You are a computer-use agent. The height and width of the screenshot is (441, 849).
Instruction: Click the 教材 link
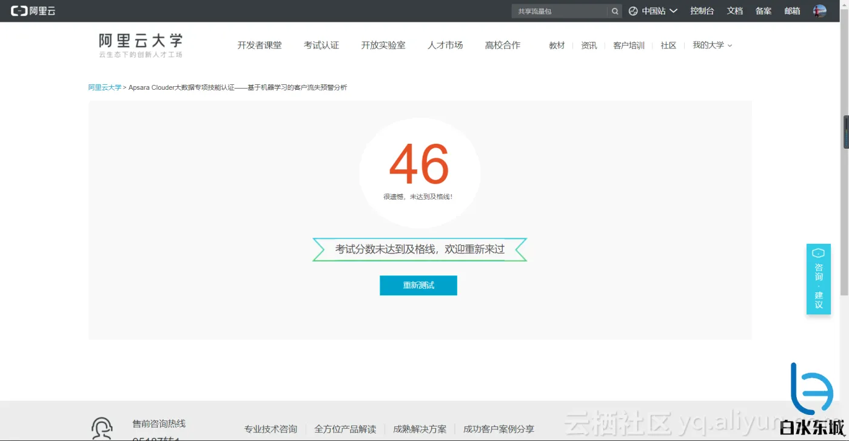(557, 45)
